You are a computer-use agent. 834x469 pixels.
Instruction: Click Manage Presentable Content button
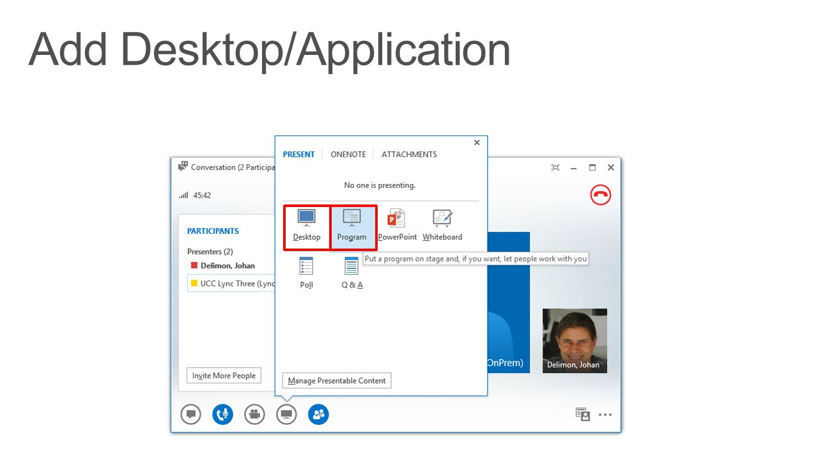(337, 380)
